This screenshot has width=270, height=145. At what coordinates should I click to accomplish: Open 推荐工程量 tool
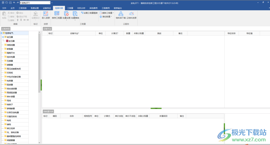[x=57, y=15]
